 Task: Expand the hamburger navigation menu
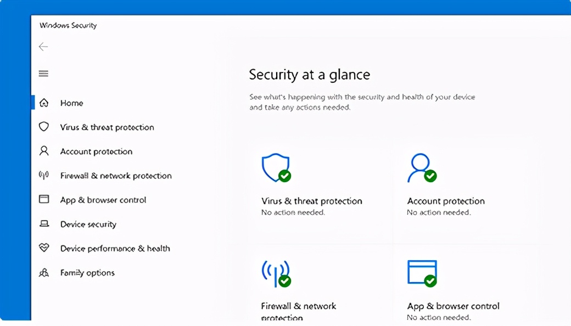pyautogui.click(x=43, y=74)
